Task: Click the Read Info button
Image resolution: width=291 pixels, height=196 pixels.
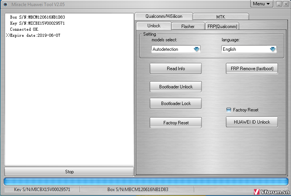Action: 176,69
